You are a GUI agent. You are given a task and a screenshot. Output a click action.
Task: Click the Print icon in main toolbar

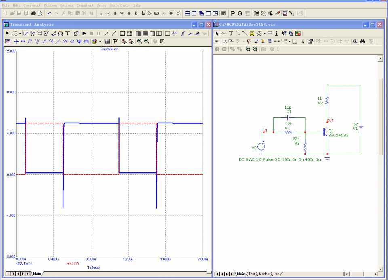pos(33,13)
